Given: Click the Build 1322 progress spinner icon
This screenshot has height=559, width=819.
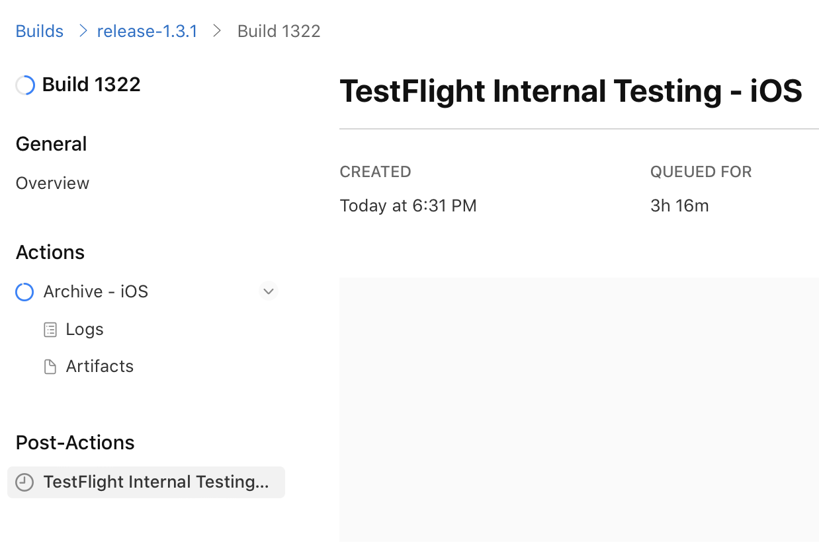Looking at the screenshot, I should pos(25,85).
